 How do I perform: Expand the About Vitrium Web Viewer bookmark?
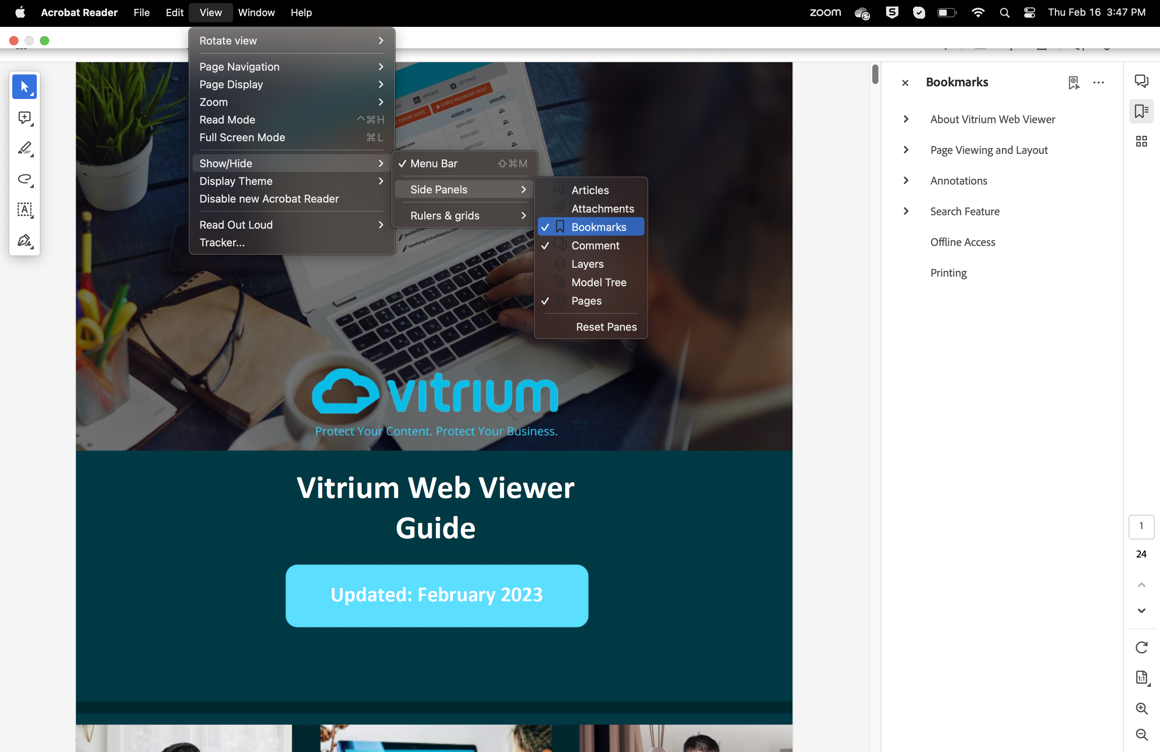[x=906, y=119]
